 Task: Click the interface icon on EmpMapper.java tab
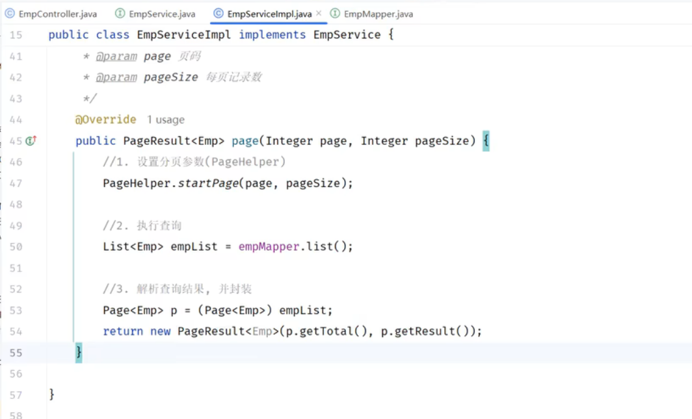pos(335,13)
